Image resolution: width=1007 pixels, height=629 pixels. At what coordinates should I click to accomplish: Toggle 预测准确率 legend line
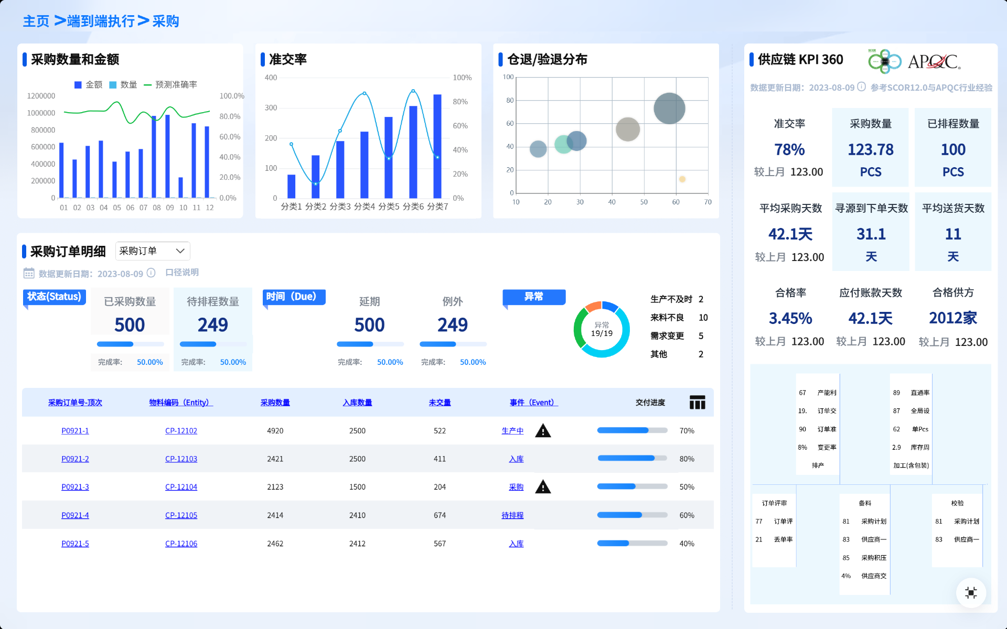tap(170, 85)
